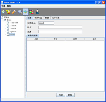Switch to the 配置 tab

(x=29, y=18)
